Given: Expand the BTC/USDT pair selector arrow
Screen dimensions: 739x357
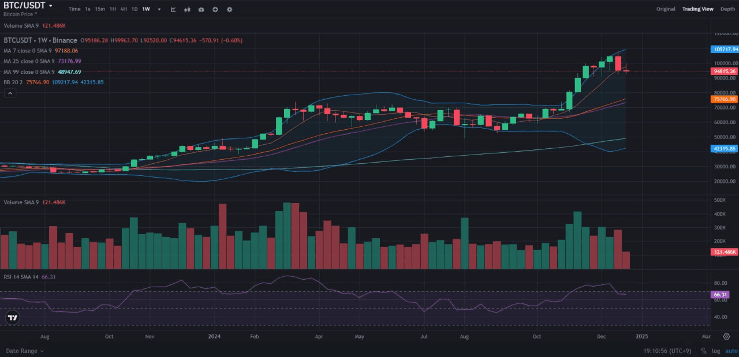Looking at the screenshot, I should coord(50,6).
